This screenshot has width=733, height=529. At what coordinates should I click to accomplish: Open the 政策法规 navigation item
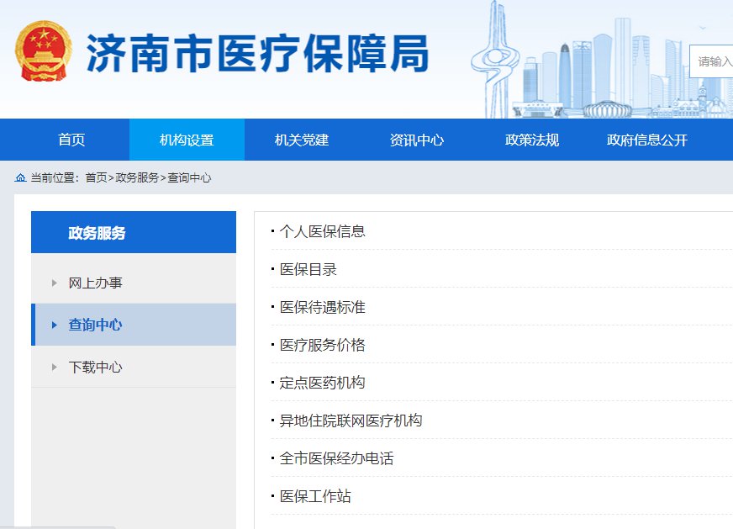click(x=532, y=140)
